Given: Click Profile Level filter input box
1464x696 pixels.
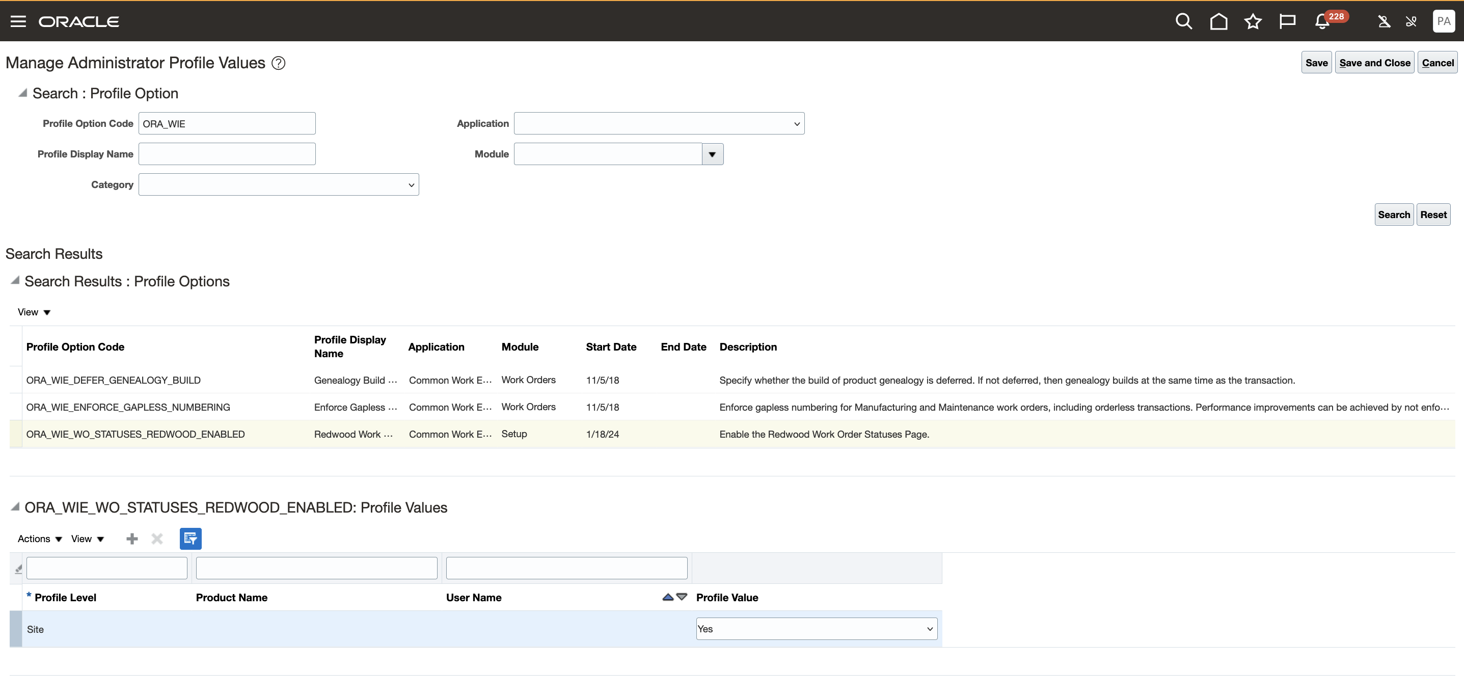Looking at the screenshot, I should [107, 568].
